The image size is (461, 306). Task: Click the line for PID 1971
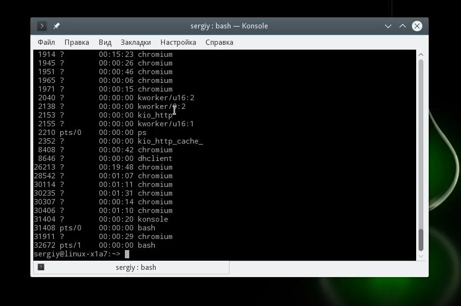click(x=105, y=89)
